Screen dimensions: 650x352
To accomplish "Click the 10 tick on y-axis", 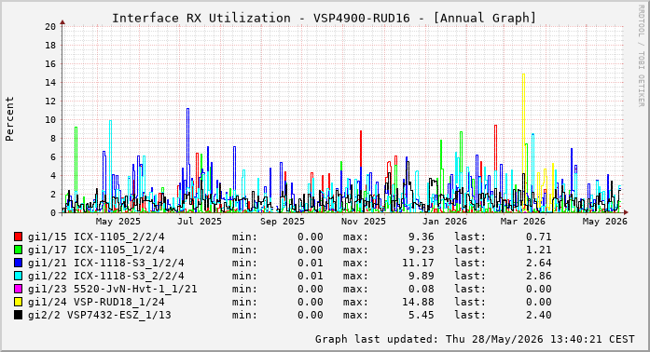I will coord(50,120).
